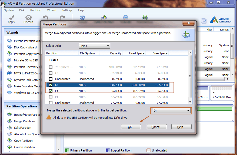237x155 pixels.
Task: Click the AOMEI Technology logo
Action: [220, 20]
